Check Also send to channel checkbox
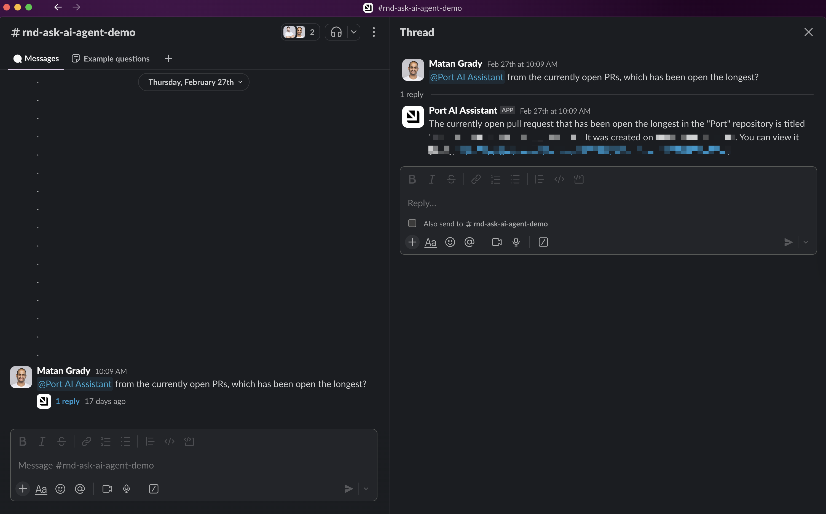The image size is (826, 514). click(x=412, y=223)
